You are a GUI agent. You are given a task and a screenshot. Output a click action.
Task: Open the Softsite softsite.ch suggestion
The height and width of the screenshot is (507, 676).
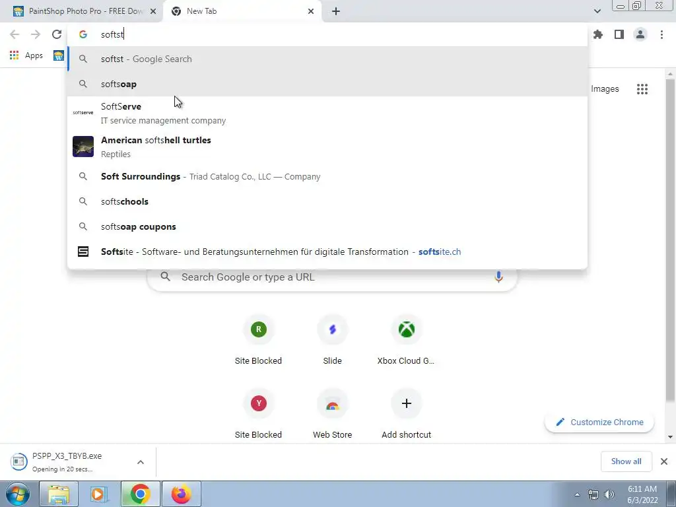point(327,252)
